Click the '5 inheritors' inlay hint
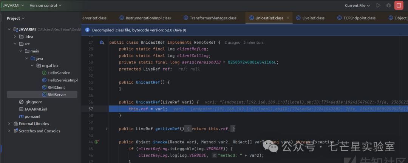Image resolution: width=408 pixels, height=163 pixels. [x=253, y=42]
